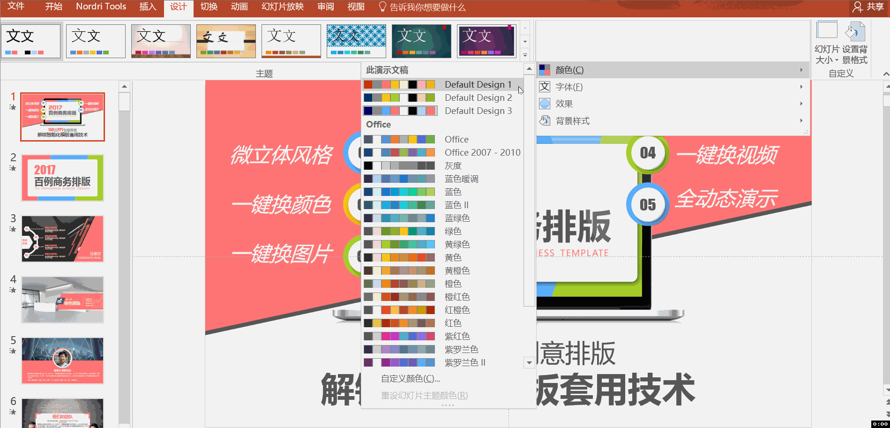Select slide 3 thumbnail in the panel
890x428 pixels.
(62, 239)
